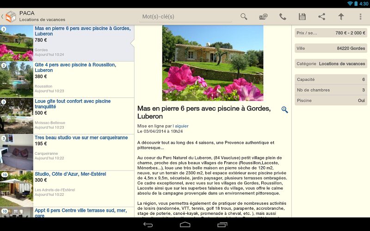Tap the Catégorie 'Locations de vacances' row
370x231 pixels.
tap(331, 64)
